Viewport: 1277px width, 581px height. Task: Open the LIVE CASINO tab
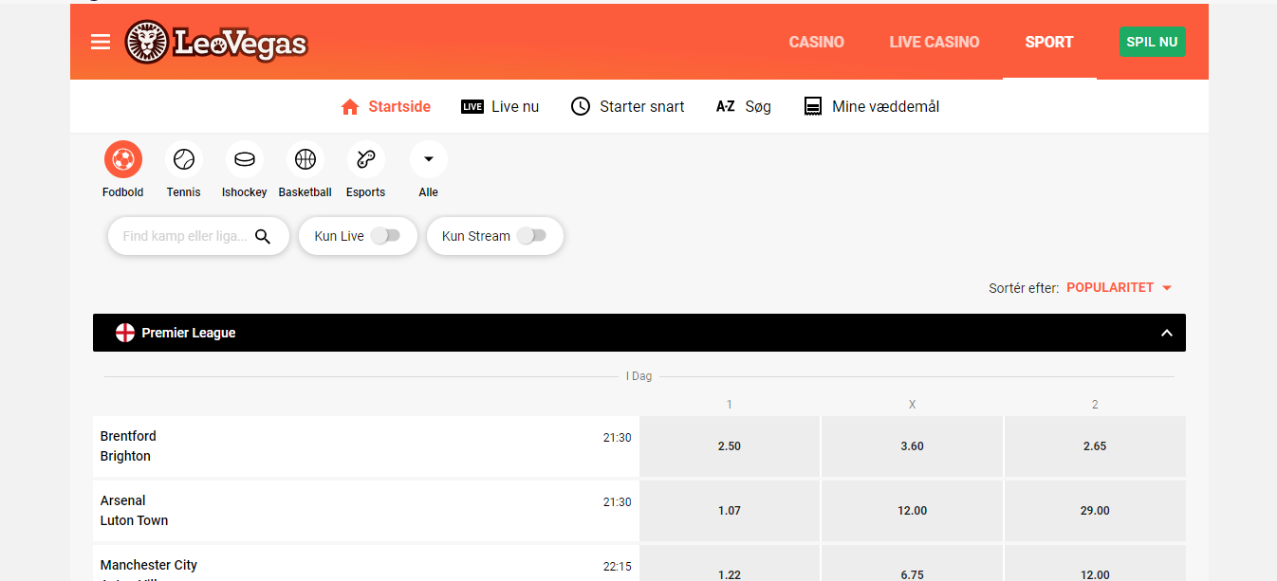click(935, 42)
